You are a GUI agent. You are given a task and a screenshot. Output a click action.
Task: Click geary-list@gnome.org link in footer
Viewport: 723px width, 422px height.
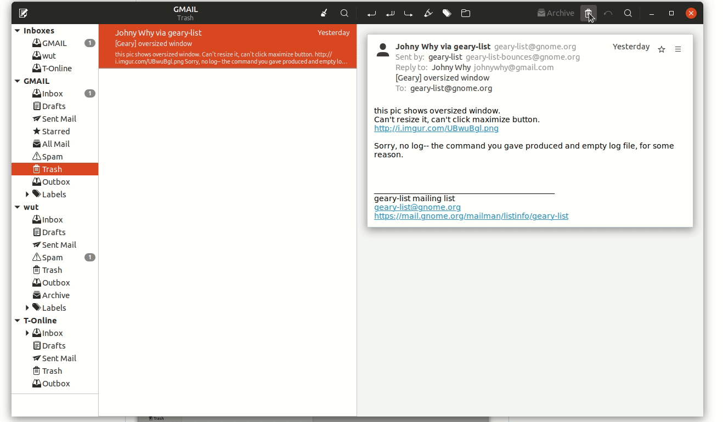[x=417, y=208]
